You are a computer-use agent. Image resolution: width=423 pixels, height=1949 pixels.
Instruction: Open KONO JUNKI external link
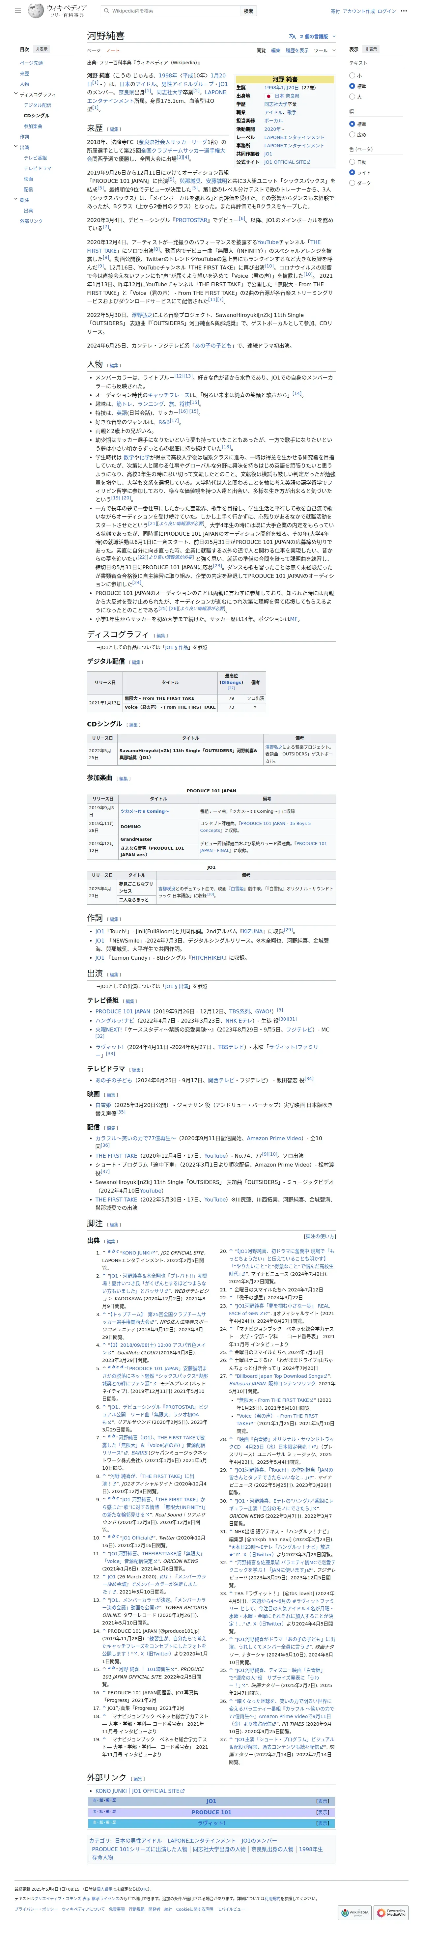[111, 1791]
